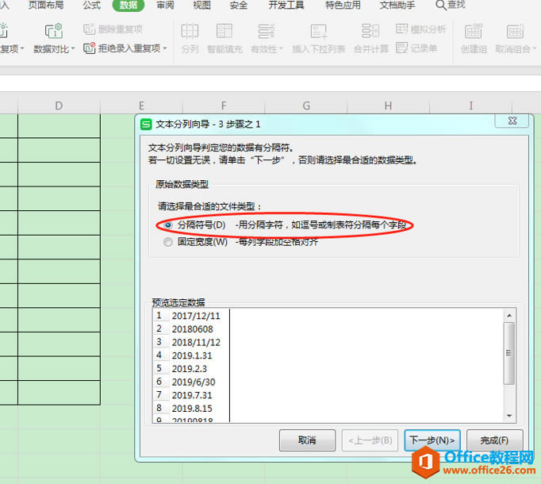Open the Document Assistant (文档助手) tab
Viewport: 541px width, 484px height.
(x=397, y=6)
